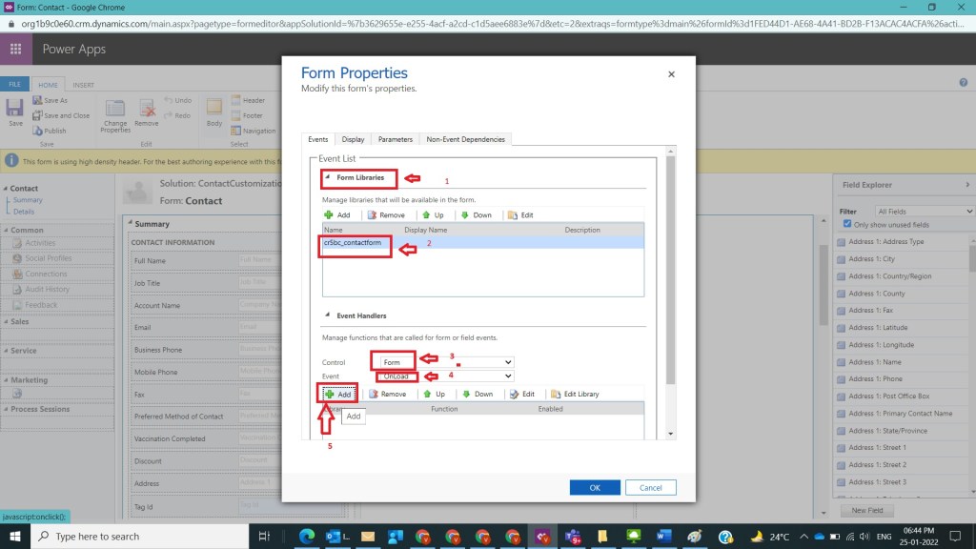Click Edit icon in Form Libraries toolbar

point(513,215)
